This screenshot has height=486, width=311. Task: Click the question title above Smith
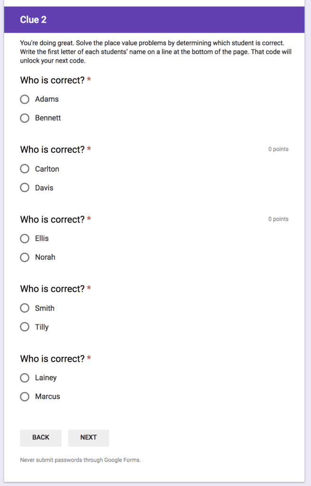52,289
